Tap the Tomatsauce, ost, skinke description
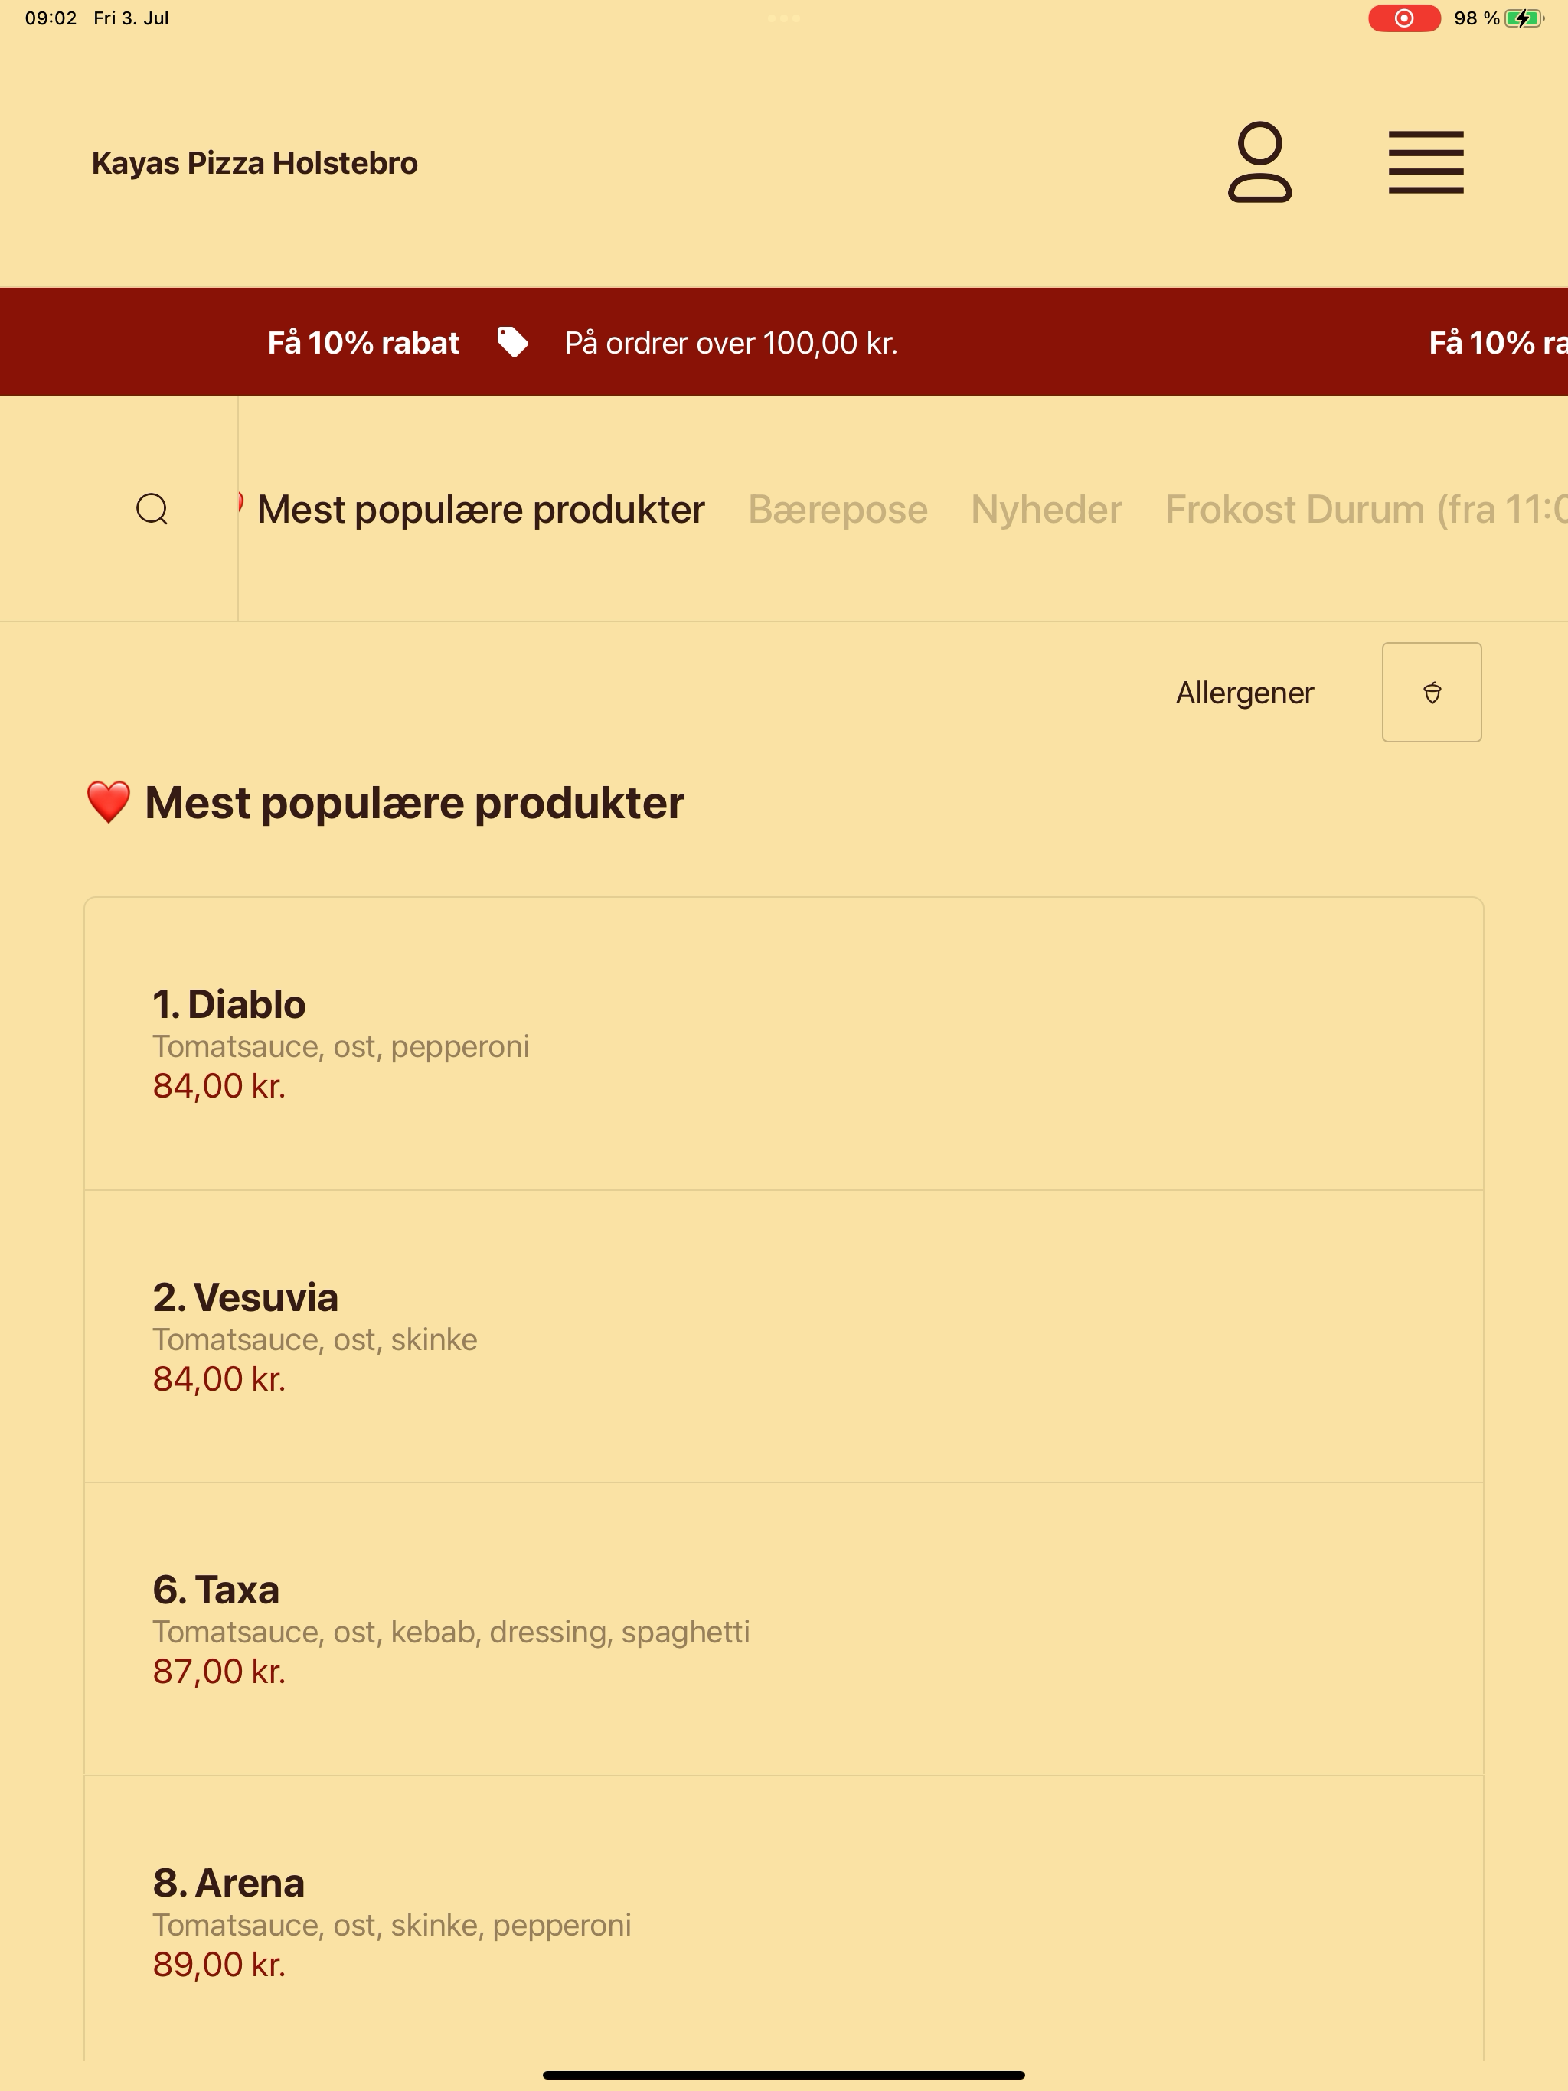 [x=315, y=1339]
